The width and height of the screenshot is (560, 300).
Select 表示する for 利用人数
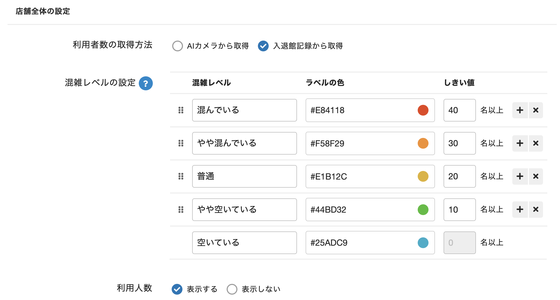(177, 289)
